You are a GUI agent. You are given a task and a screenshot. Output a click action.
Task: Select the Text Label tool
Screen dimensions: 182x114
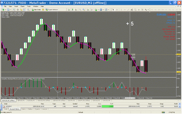click(142, 10)
